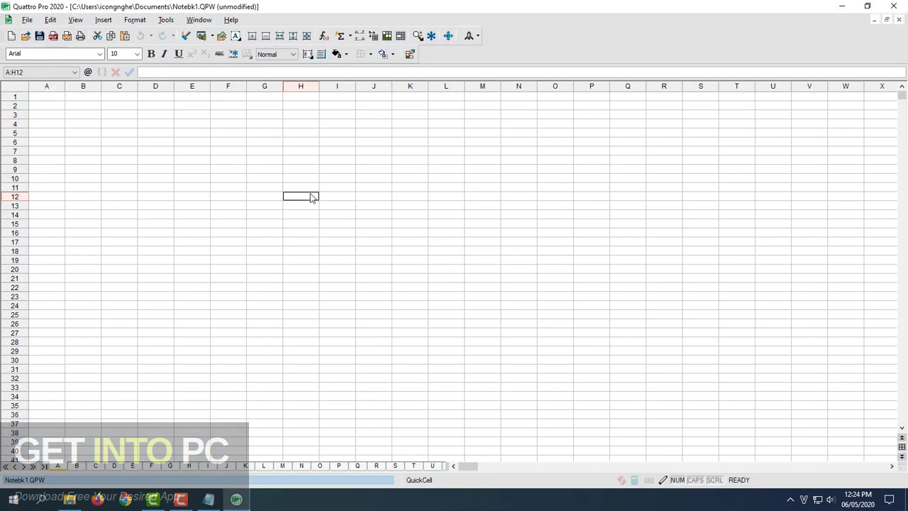Open the chart type dropdown arrow
This screenshot has width=908, height=511.
(x=211, y=36)
